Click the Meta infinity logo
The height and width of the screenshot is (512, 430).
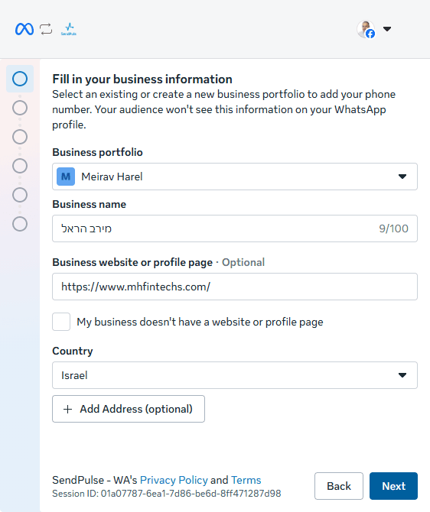24,29
